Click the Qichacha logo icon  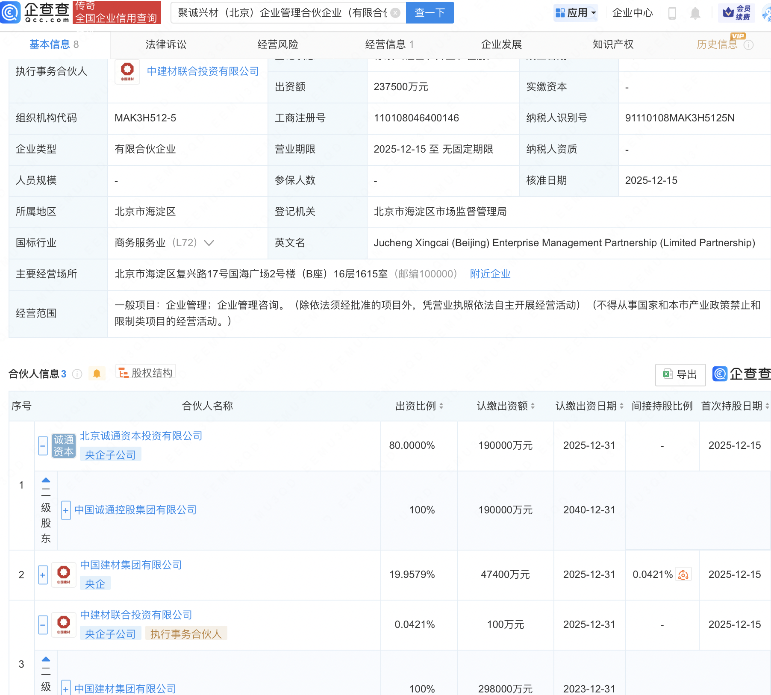tap(10, 12)
